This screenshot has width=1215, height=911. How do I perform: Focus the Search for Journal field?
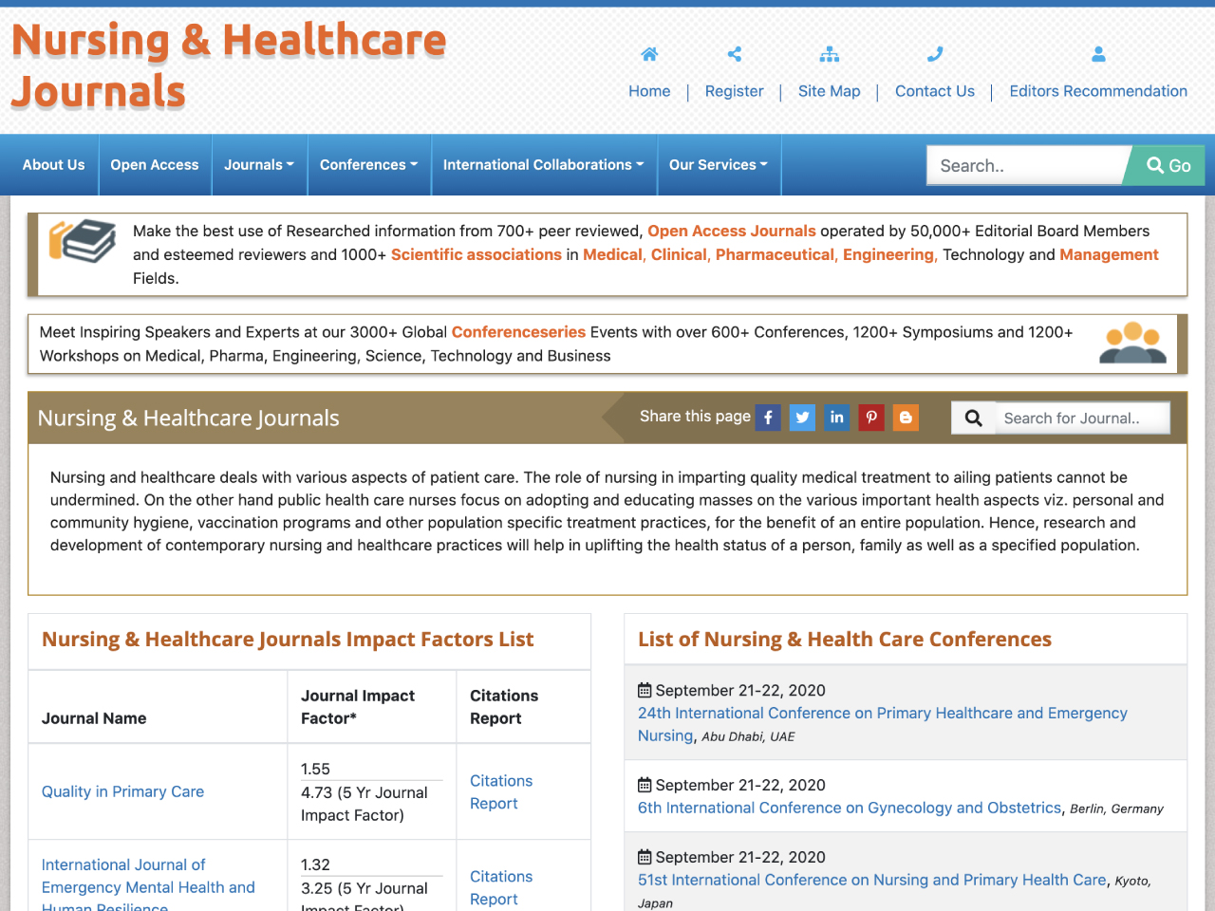point(1082,418)
